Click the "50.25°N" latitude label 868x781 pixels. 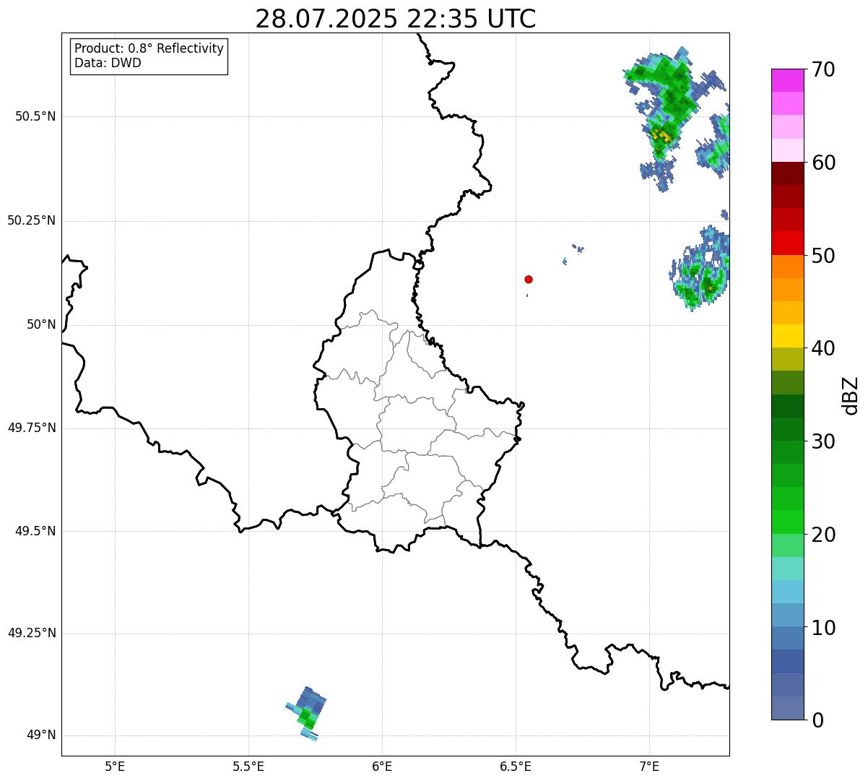click(32, 220)
